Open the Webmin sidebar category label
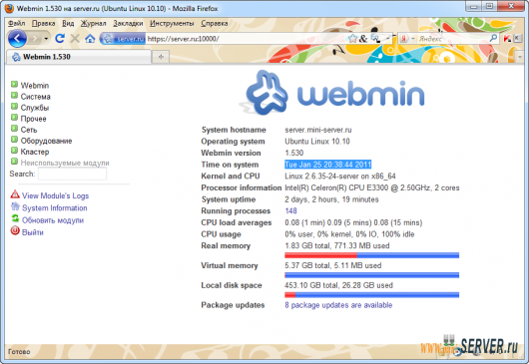529x364 pixels. 35,86
